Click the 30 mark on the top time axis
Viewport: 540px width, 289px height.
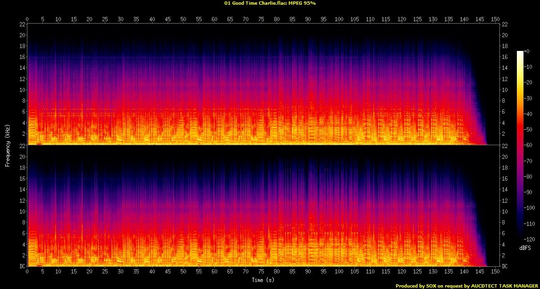120,19
